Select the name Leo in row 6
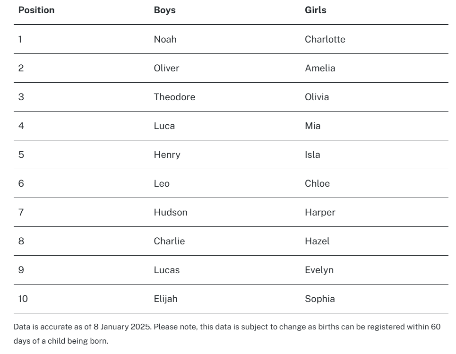Screen dimensions: 456x354 pos(162,183)
